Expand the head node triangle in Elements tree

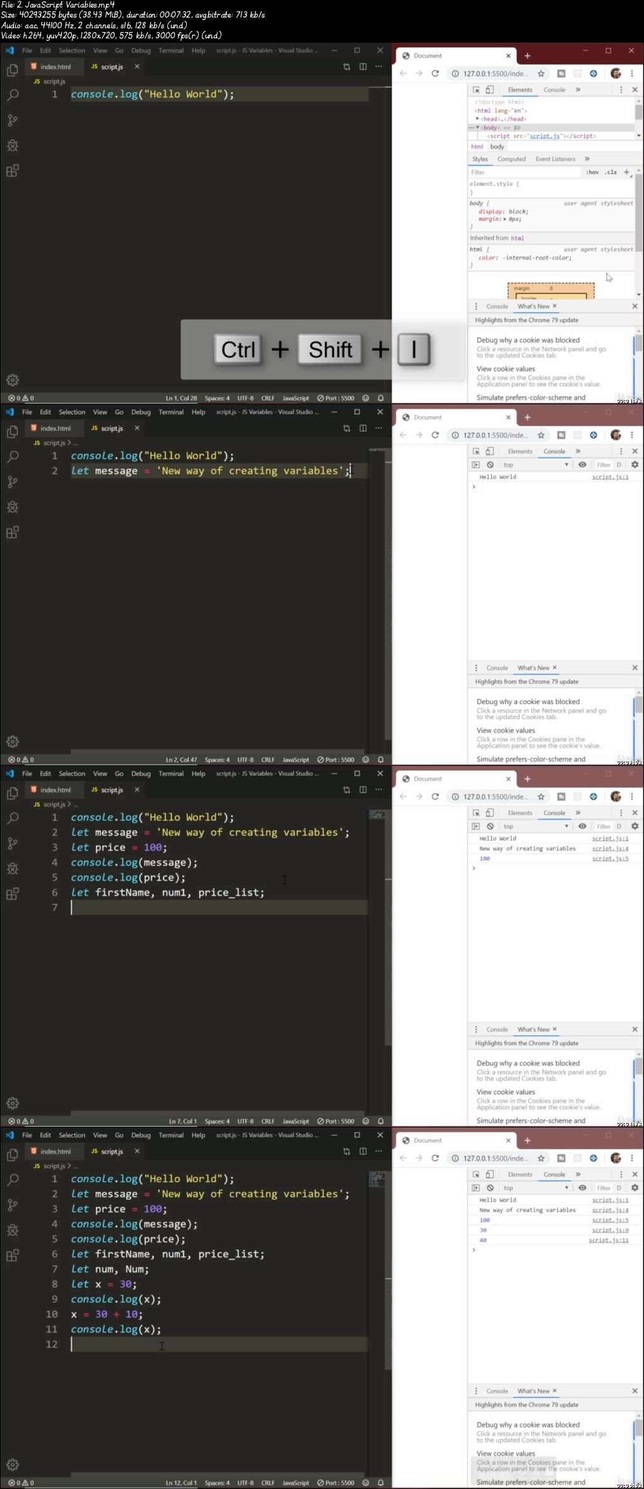[x=478, y=119]
